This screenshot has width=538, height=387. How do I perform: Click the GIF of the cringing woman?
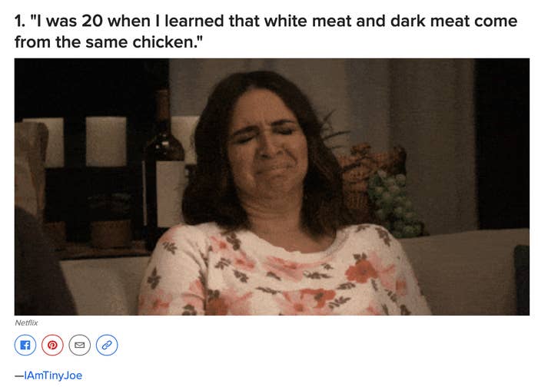[x=272, y=187]
